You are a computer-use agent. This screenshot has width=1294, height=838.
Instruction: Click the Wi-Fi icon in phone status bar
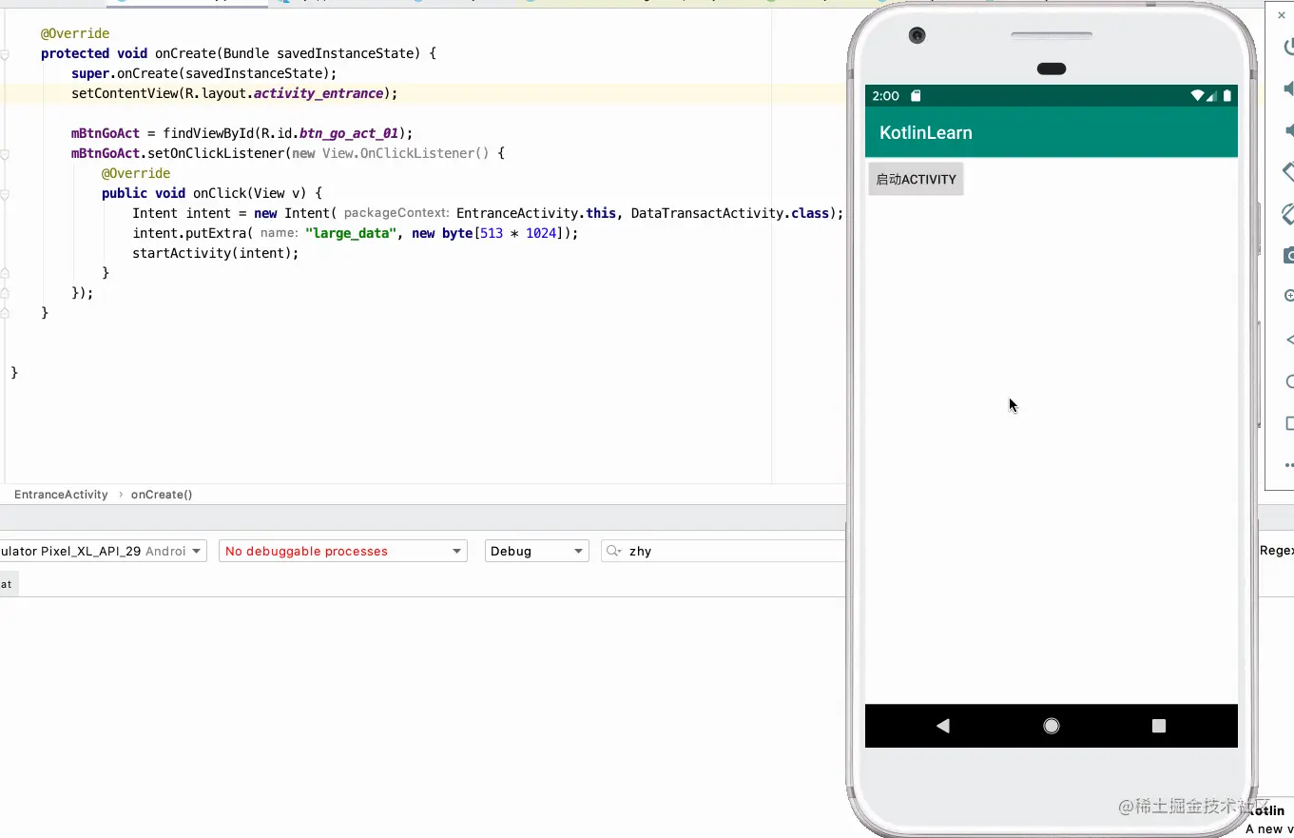coord(1198,95)
